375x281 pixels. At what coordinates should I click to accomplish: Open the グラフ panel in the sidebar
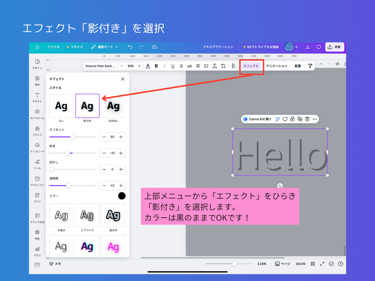coord(37,250)
